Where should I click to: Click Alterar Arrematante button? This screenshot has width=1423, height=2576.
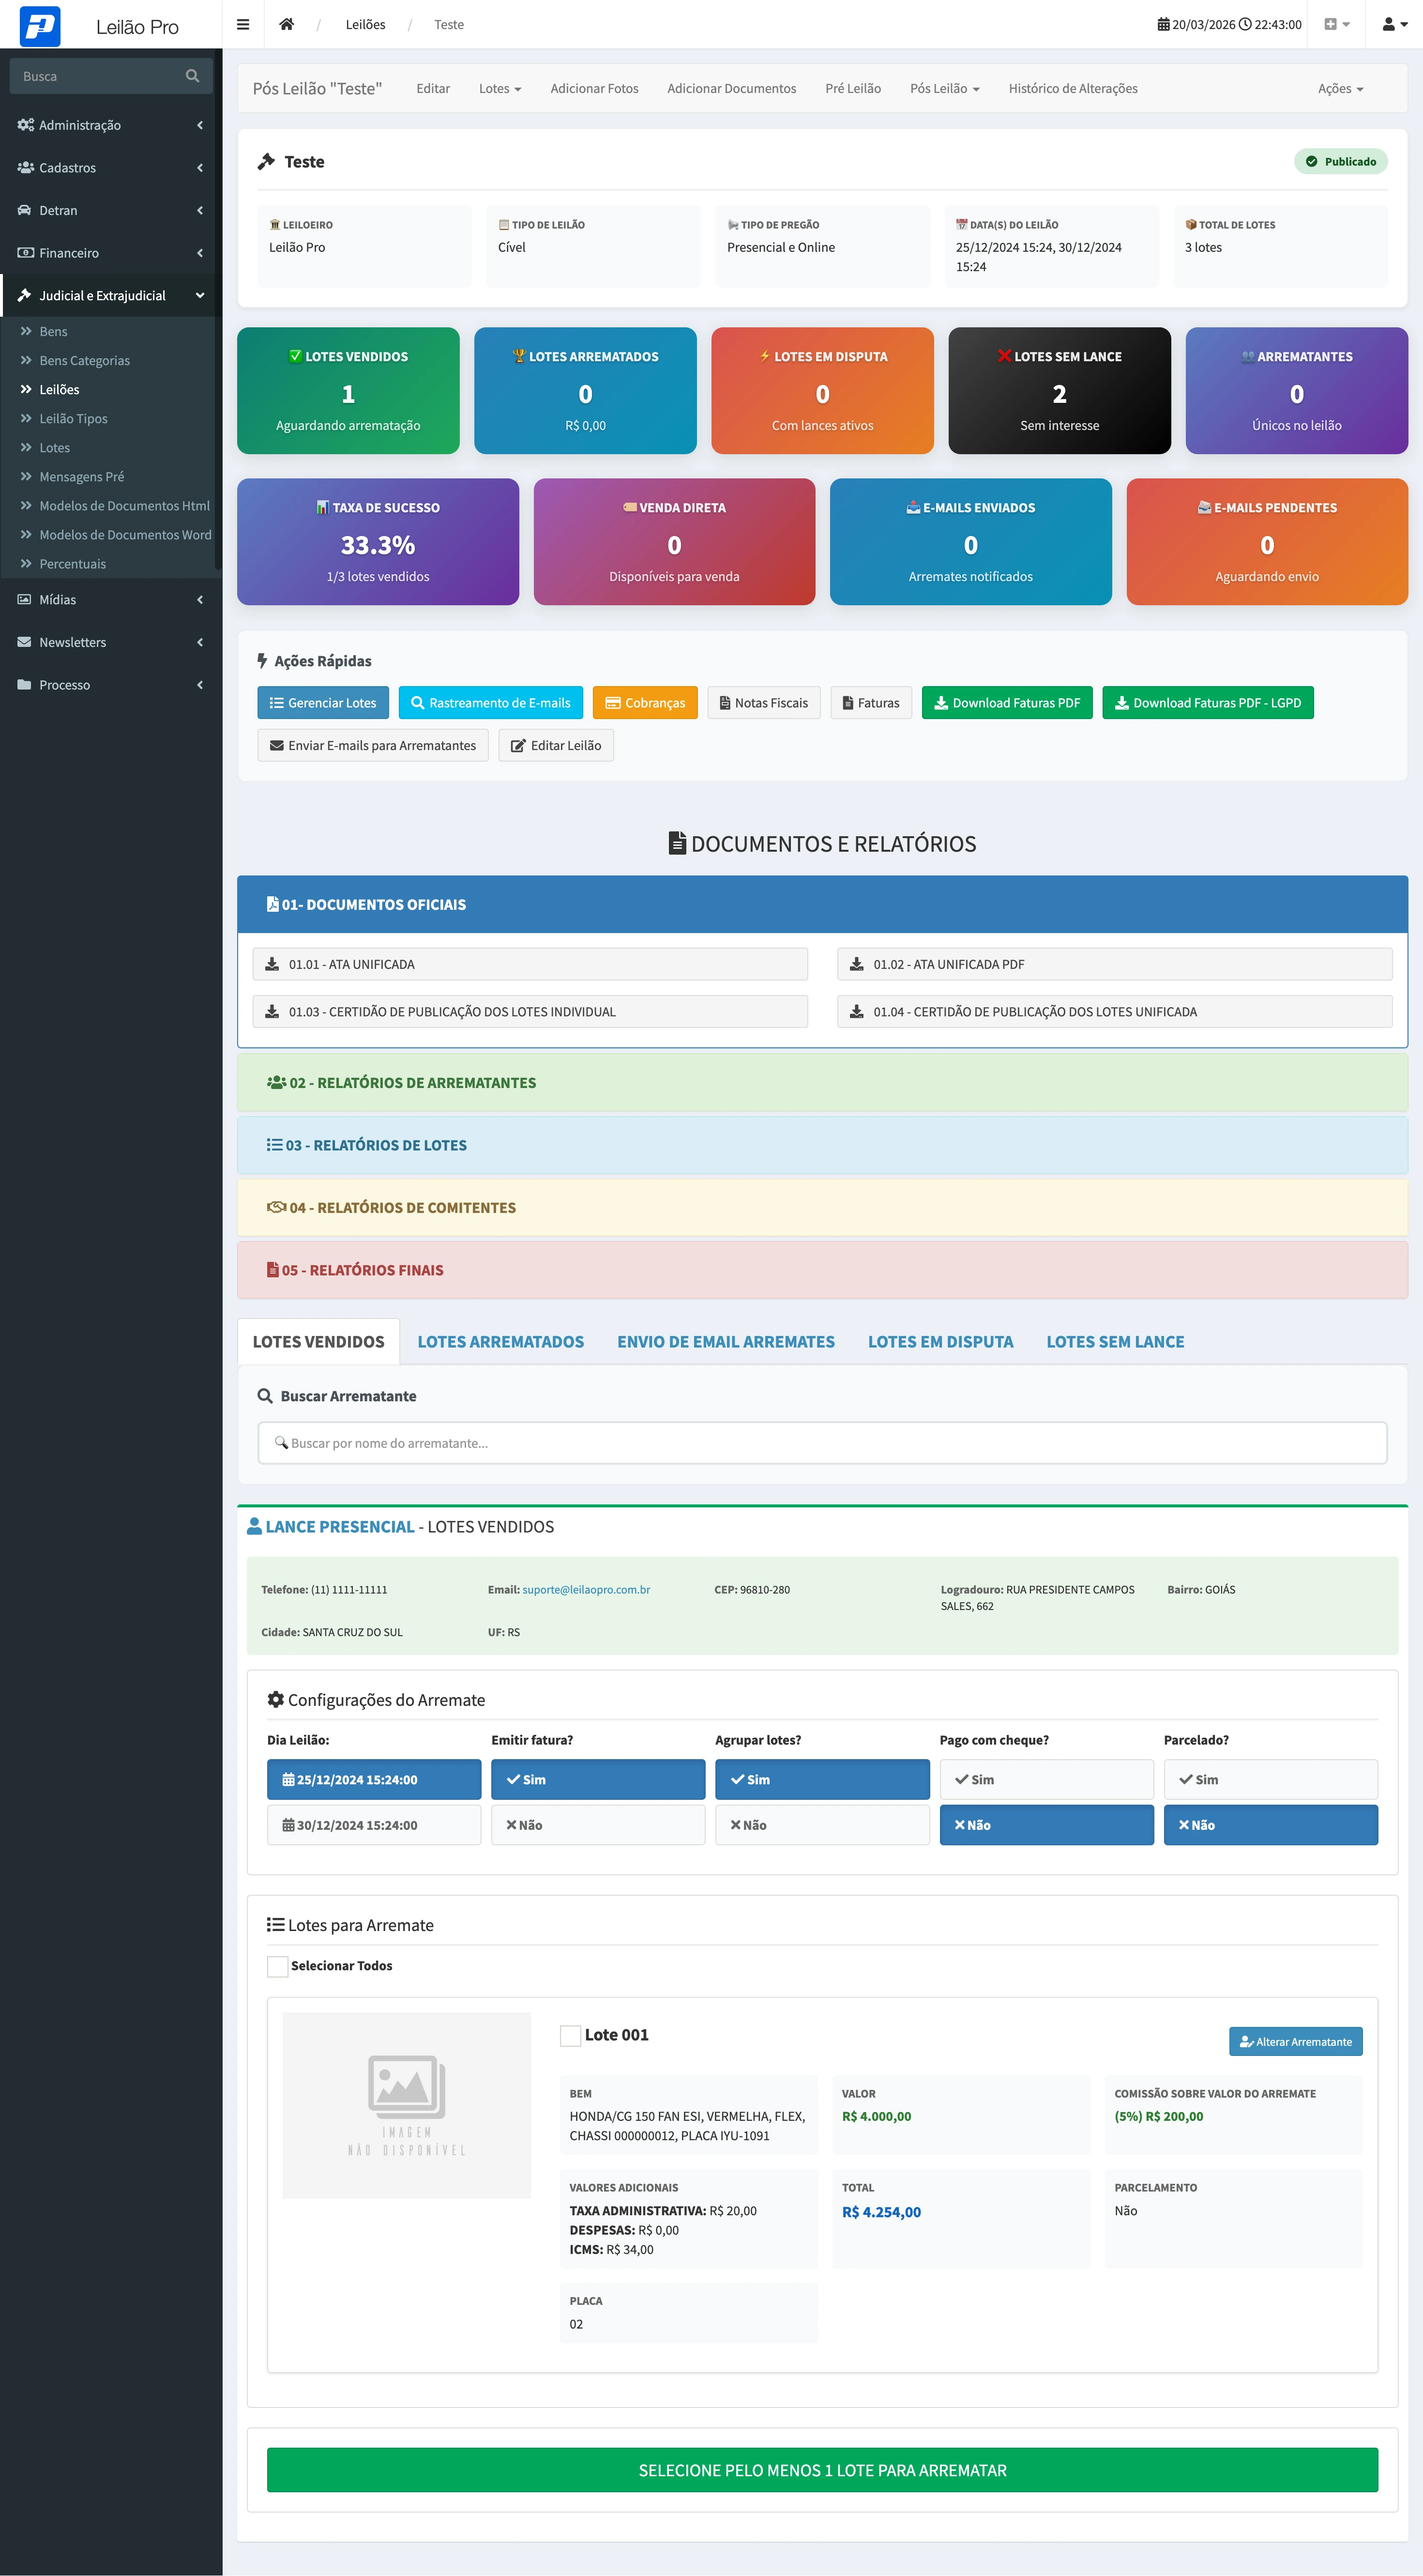[x=1295, y=2042]
